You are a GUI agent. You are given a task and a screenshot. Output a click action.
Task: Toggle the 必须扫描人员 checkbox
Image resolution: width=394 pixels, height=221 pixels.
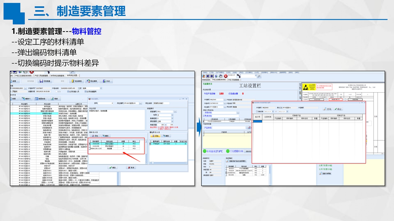pos(68,92)
